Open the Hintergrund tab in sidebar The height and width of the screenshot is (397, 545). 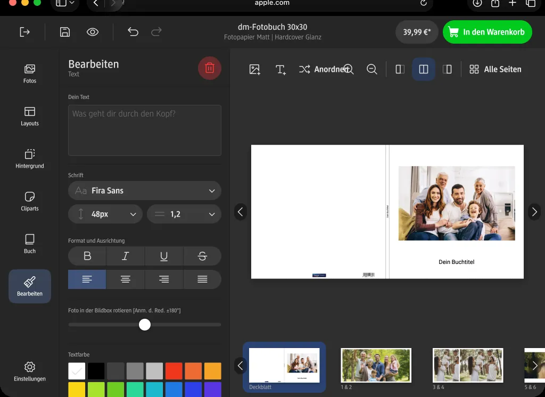30,159
